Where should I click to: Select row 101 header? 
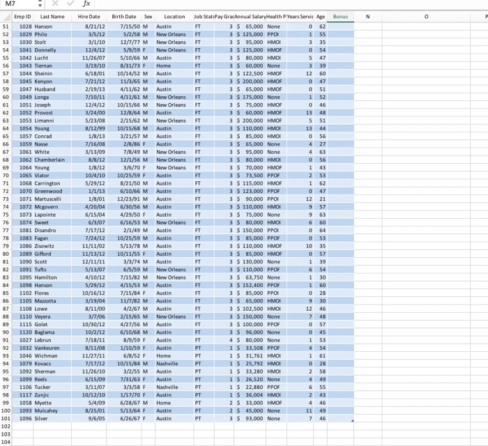[x=6, y=419]
